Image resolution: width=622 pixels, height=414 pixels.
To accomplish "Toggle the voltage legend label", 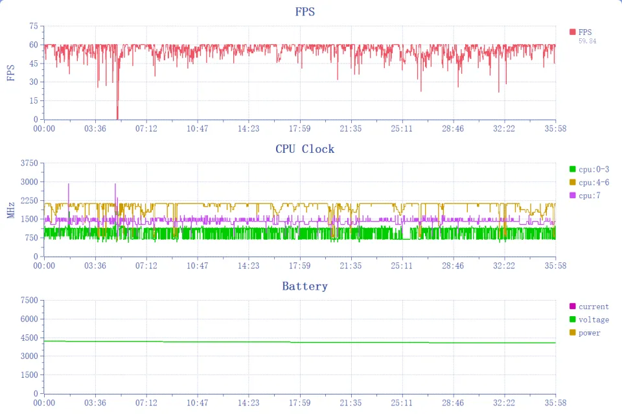I will pos(593,319).
